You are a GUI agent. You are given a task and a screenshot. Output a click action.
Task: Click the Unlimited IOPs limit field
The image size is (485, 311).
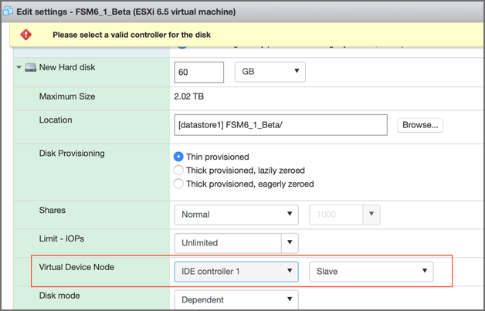227,242
